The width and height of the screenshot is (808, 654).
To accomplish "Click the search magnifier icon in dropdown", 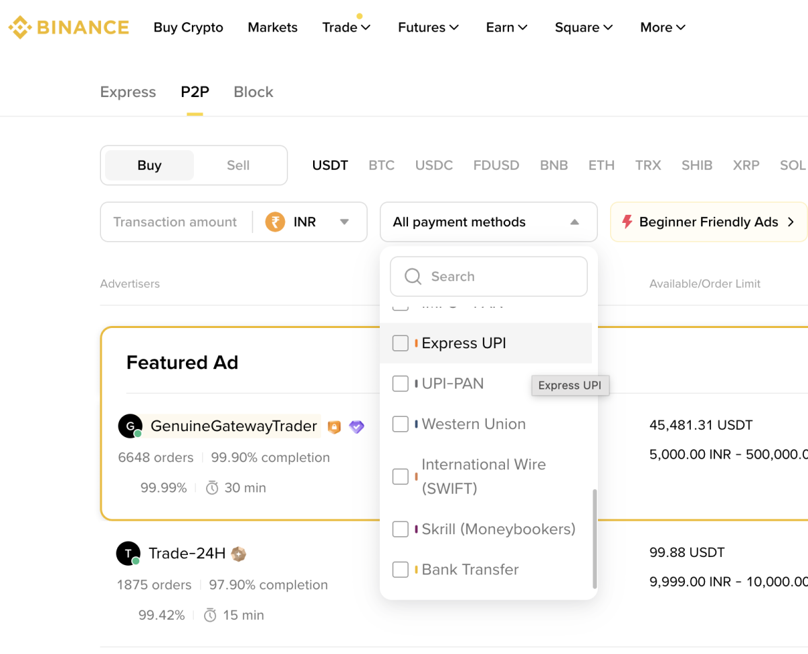I will click(x=413, y=276).
